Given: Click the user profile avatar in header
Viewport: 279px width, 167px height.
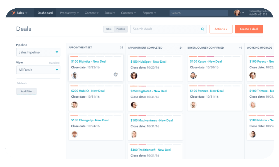Looking at the screenshot, I should coord(237,13).
